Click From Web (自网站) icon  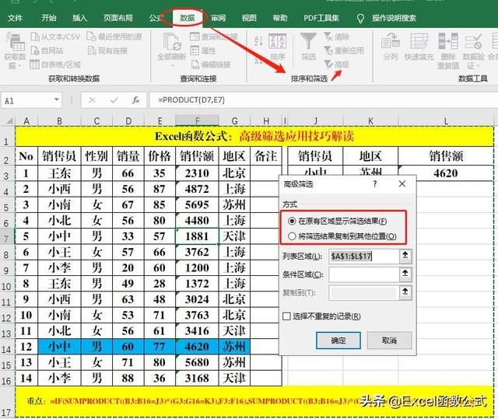click(35, 51)
